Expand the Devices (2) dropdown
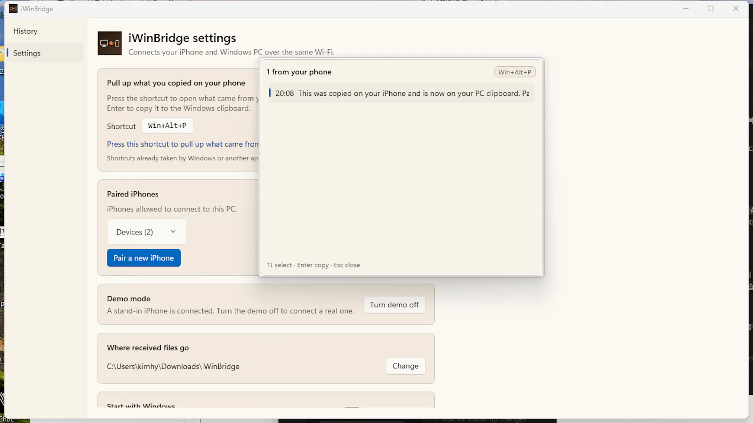This screenshot has width=753, height=423. pos(147,232)
